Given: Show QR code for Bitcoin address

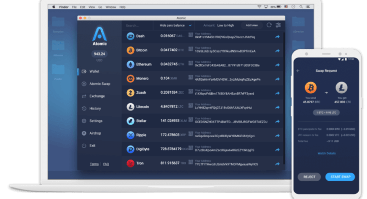Looking at the screenshot, I should 191,49.
